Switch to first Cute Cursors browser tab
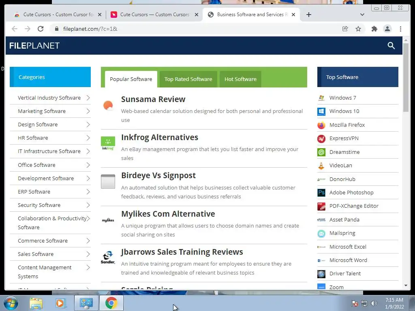 [58, 15]
